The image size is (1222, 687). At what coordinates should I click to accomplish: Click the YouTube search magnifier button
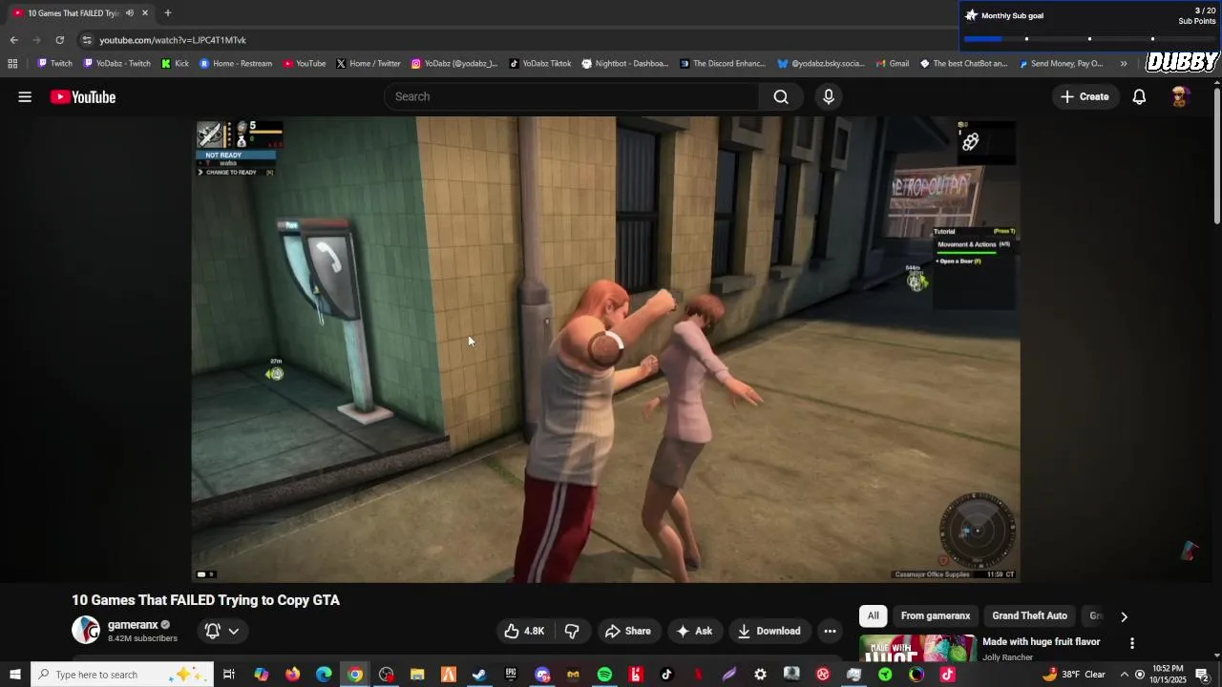point(781,96)
